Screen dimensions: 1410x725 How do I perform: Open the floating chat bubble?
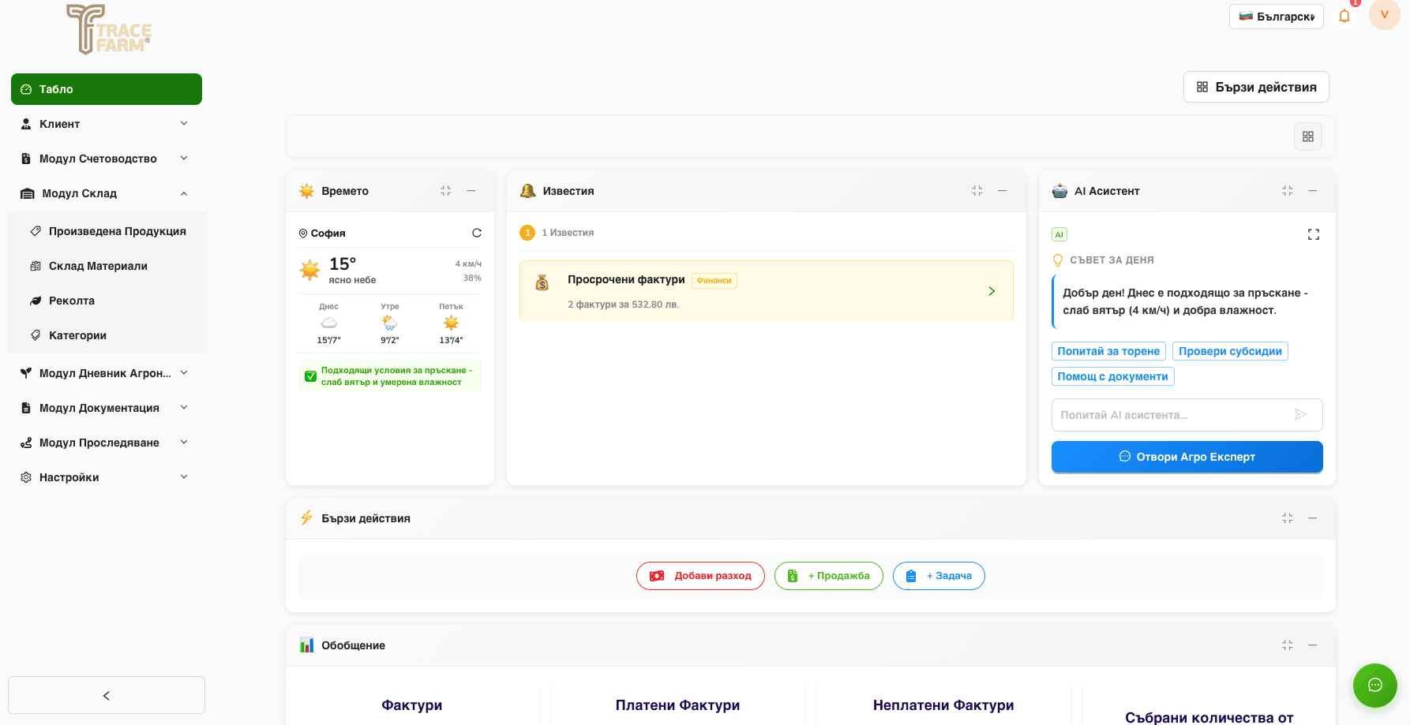[x=1374, y=686]
